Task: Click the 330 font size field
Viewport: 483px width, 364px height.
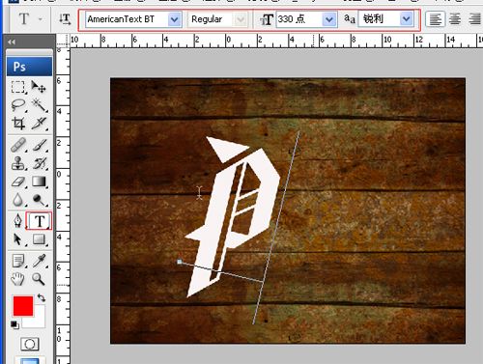Action: pyautogui.click(x=299, y=19)
